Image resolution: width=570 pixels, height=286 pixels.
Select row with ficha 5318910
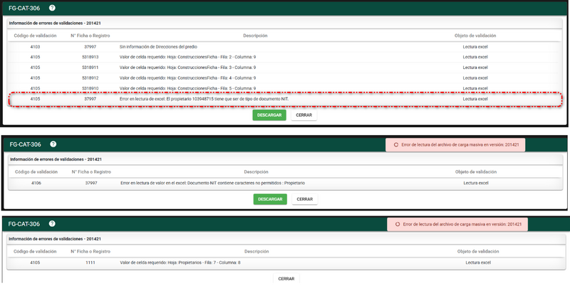[x=284, y=88]
